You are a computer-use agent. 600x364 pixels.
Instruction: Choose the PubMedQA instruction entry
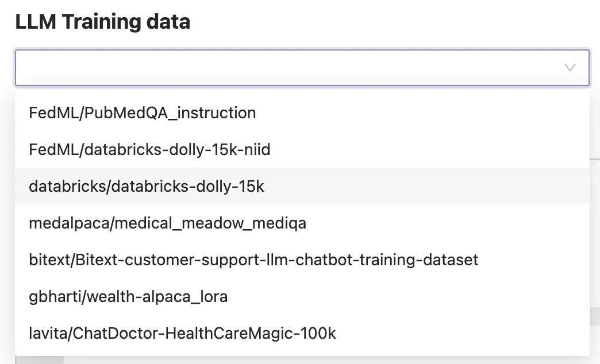pyautogui.click(x=142, y=113)
